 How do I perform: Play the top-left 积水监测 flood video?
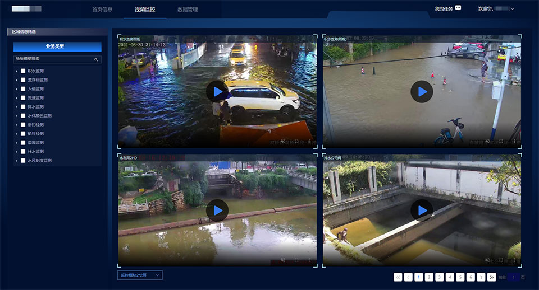point(217,91)
